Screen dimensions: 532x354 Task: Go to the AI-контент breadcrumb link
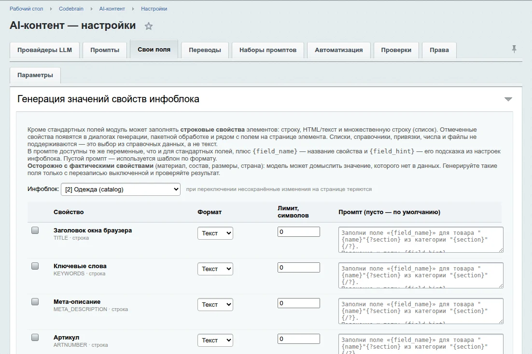tap(112, 9)
